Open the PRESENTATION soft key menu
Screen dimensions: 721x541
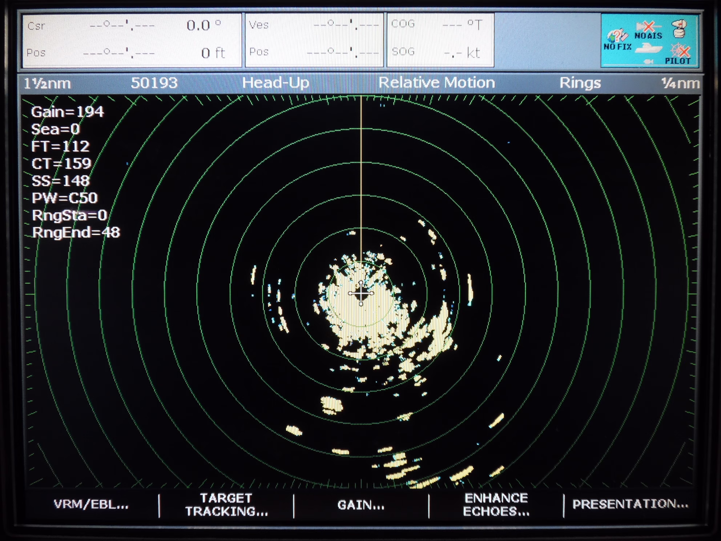(x=631, y=504)
